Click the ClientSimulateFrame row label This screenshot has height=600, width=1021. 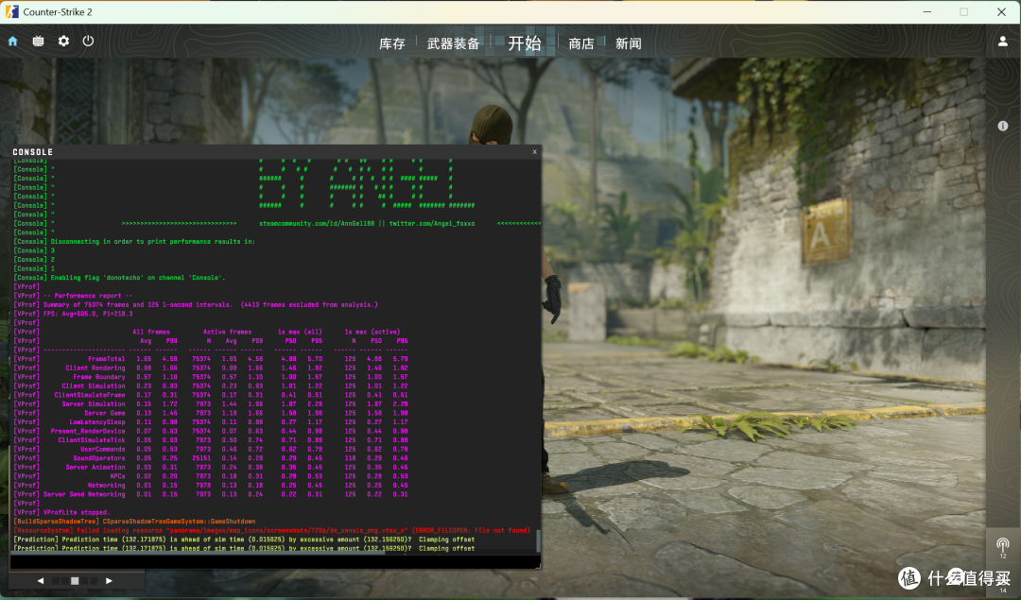tap(89, 395)
